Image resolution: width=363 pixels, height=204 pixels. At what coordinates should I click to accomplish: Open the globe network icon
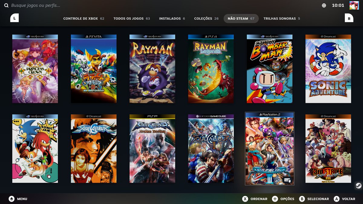(324, 5)
